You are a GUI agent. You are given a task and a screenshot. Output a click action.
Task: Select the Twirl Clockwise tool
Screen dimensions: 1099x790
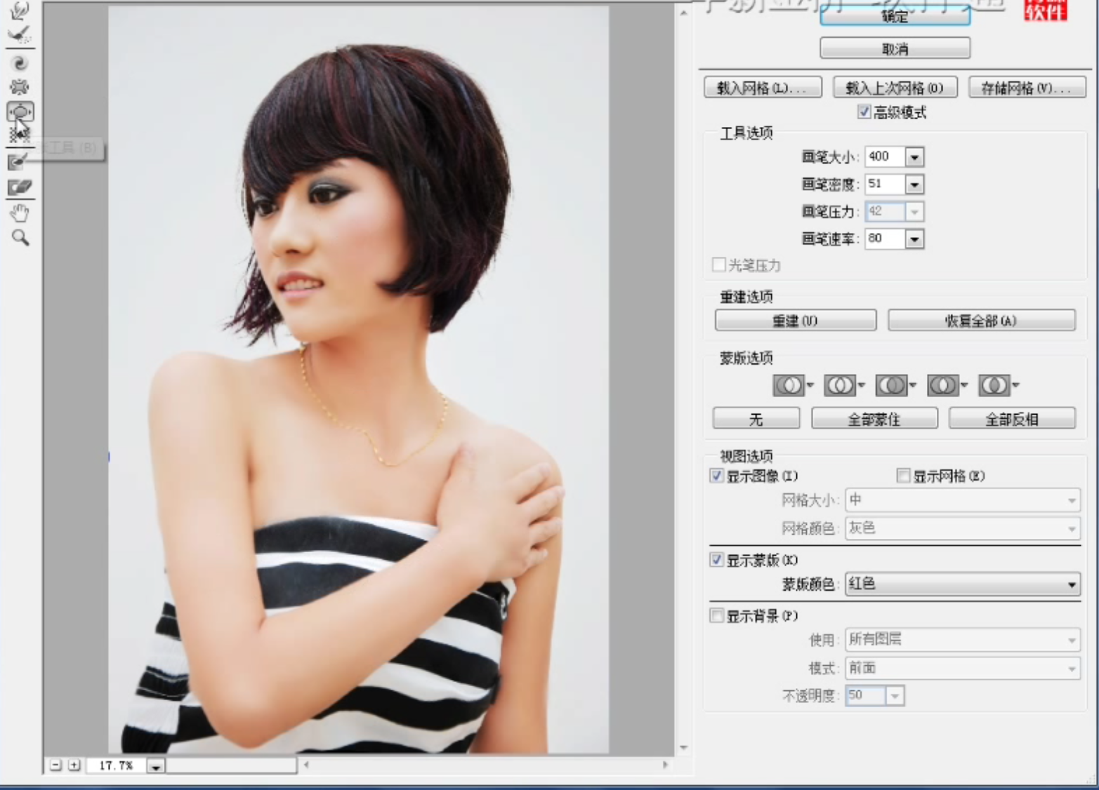(20, 63)
